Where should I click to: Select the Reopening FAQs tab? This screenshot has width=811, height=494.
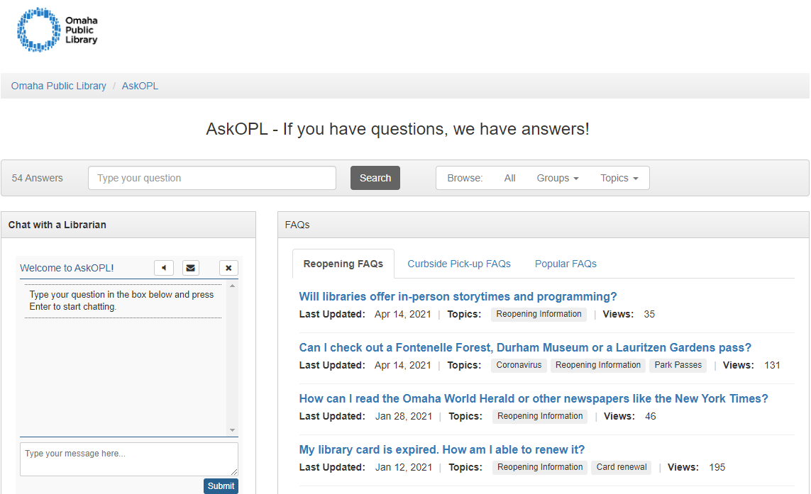click(343, 263)
